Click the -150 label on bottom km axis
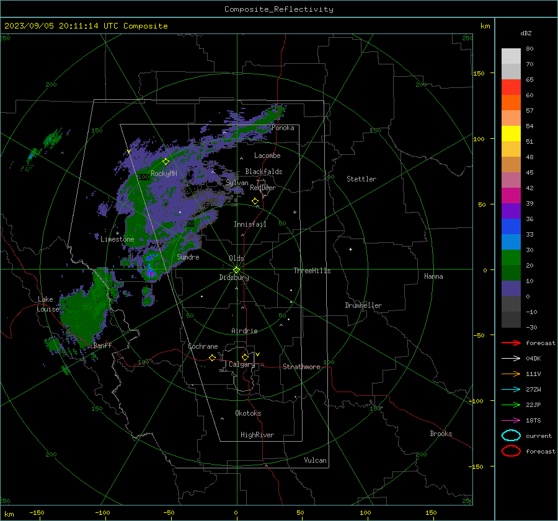This screenshot has width=558, height=521. 37,512
